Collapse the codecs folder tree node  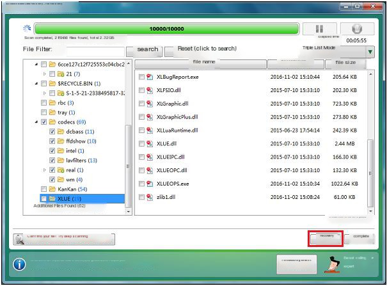(x=36, y=122)
